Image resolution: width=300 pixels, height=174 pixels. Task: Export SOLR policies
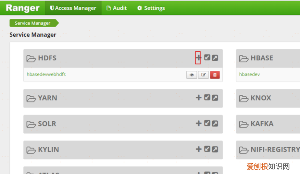coord(215,124)
